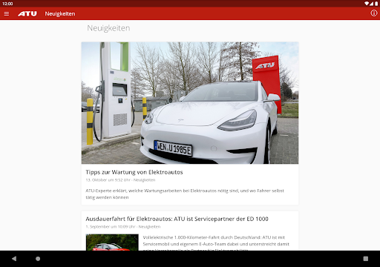Open the red car article thumbnail

click(112, 243)
